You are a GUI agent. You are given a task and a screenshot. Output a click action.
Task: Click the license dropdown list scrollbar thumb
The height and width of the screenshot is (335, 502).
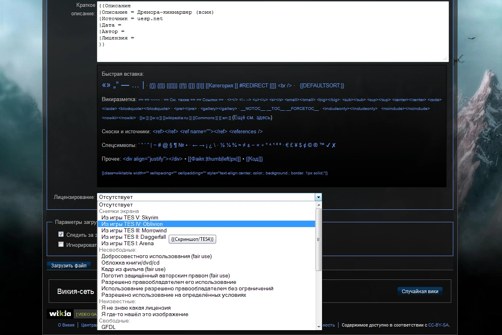coord(319,240)
